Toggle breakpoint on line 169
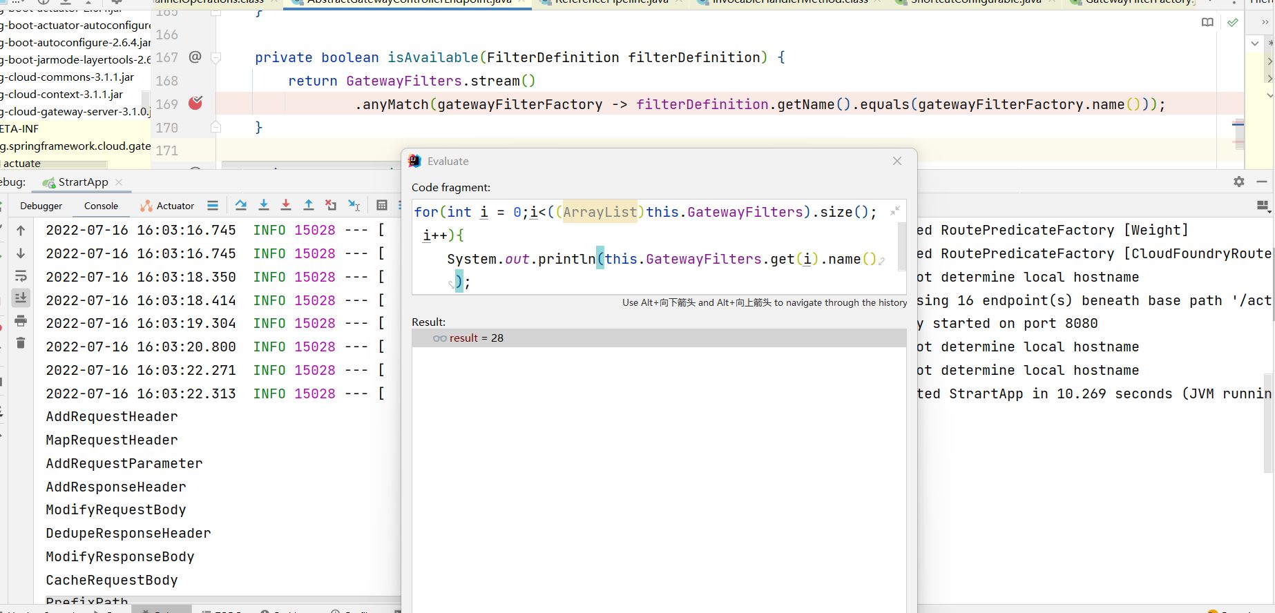Image resolution: width=1275 pixels, height=613 pixels. tap(196, 104)
